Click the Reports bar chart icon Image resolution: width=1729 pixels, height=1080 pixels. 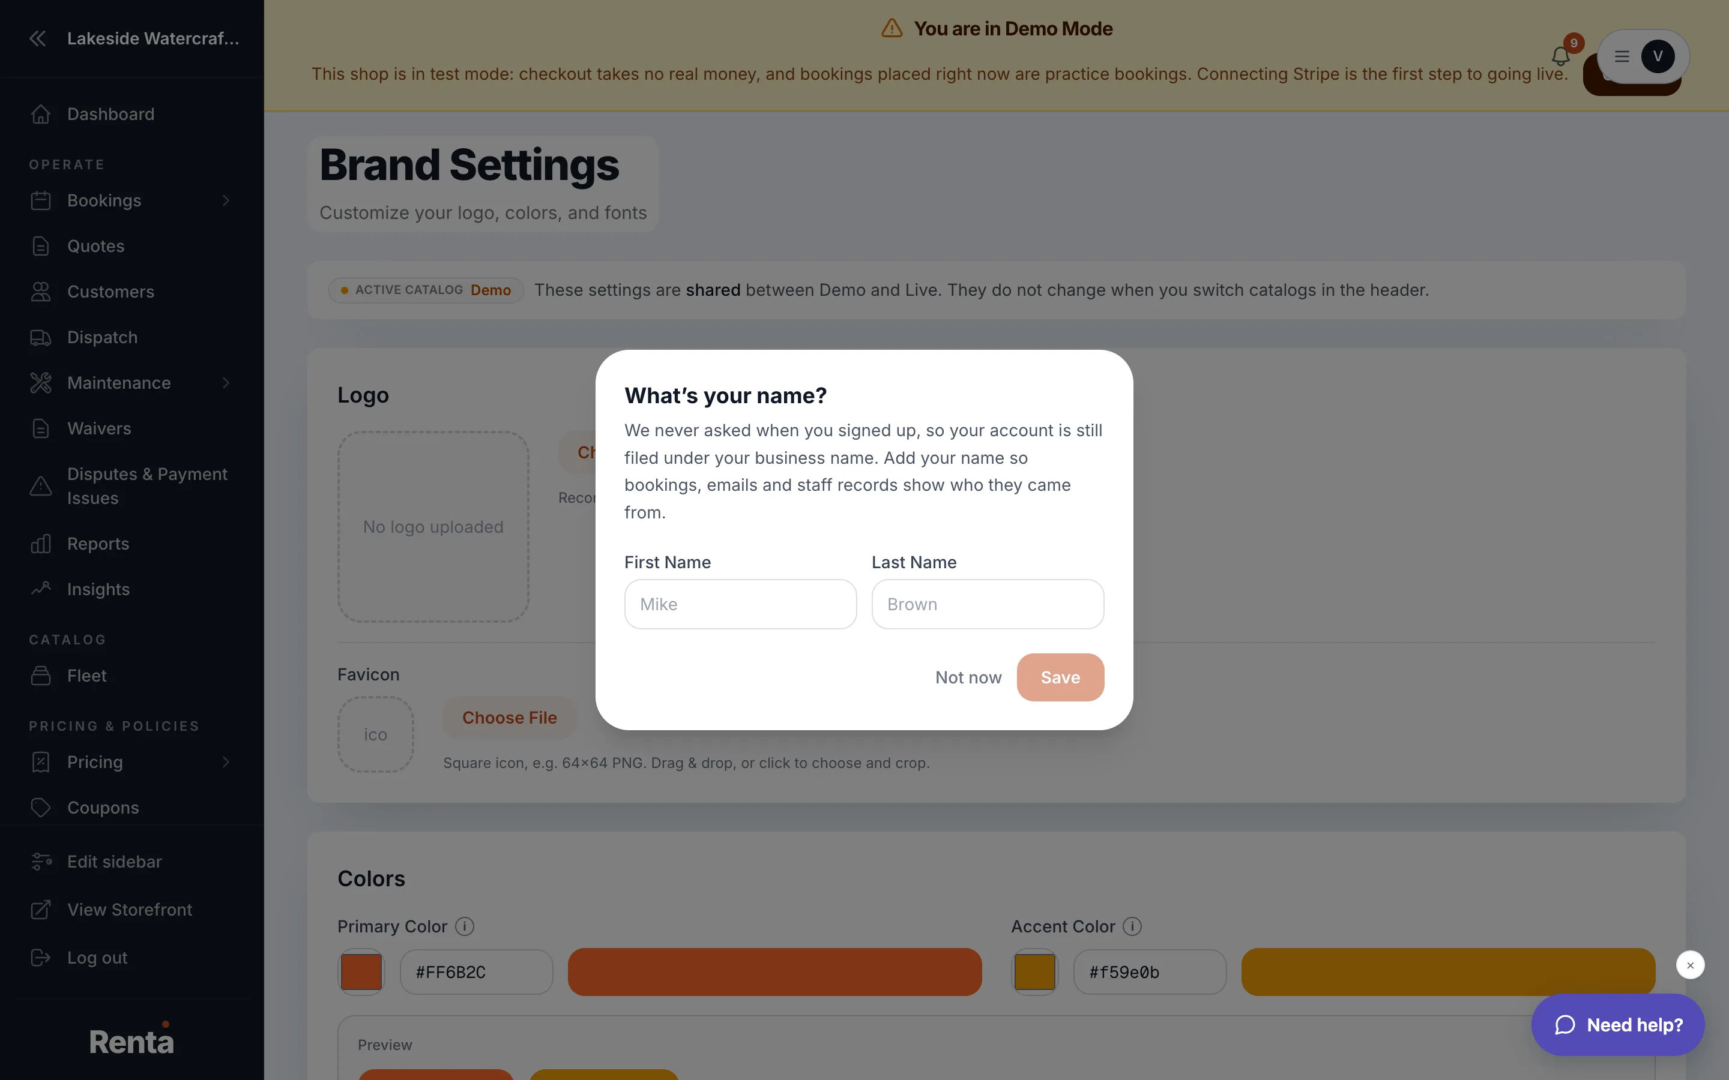tap(41, 544)
